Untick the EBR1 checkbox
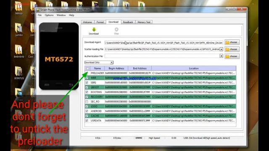This screenshot has width=269, height=151. click(87, 83)
